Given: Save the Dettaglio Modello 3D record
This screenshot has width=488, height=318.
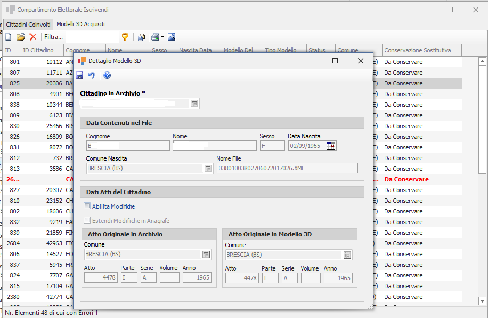Looking at the screenshot, I should (x=79, y=76).
